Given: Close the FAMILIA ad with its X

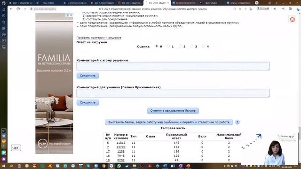Looking at the screenshot, I should [x=71, y=15].
